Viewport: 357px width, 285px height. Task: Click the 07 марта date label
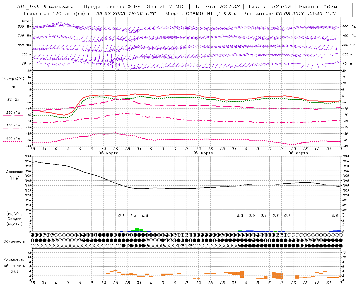coord(203,153)
